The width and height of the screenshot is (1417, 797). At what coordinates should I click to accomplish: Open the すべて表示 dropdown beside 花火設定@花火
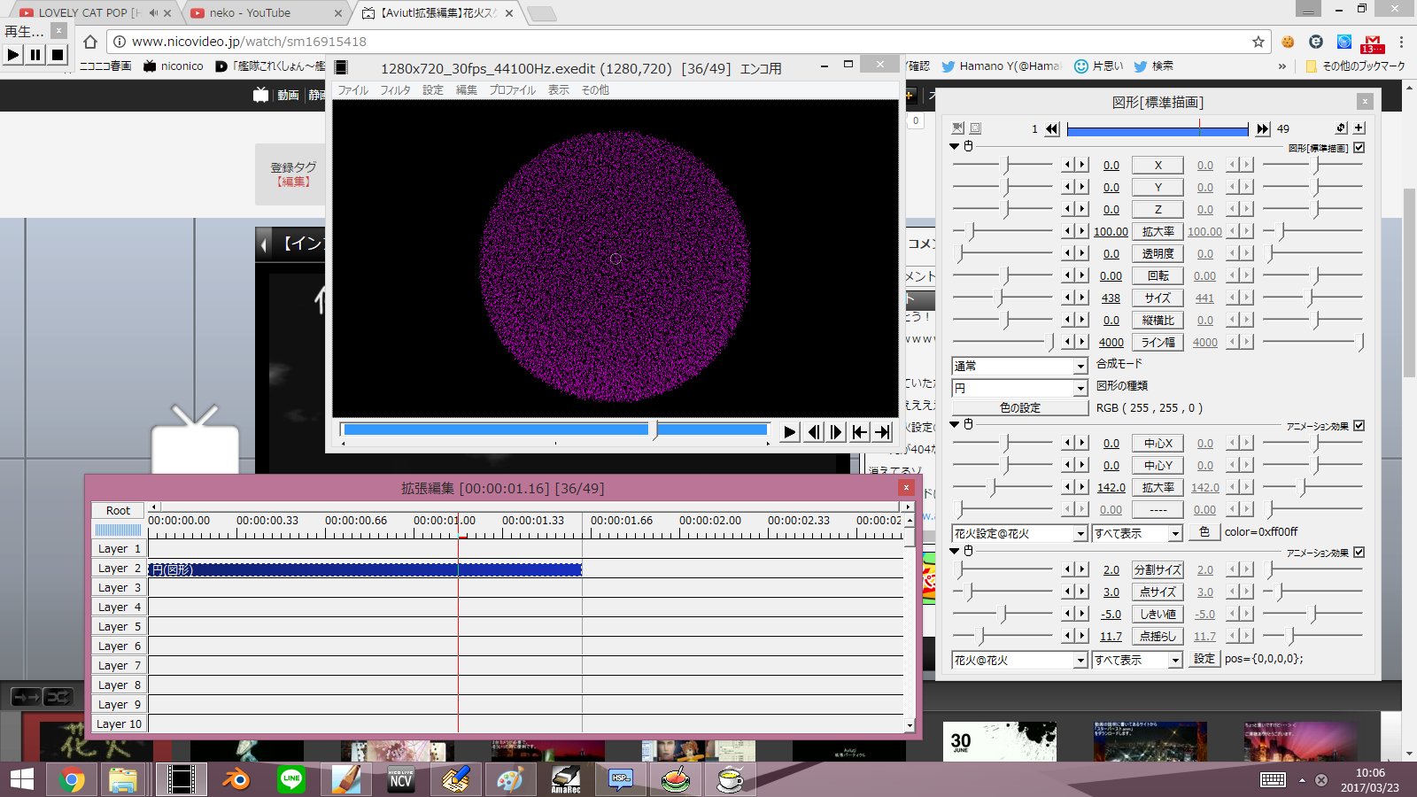point(1137,533)
